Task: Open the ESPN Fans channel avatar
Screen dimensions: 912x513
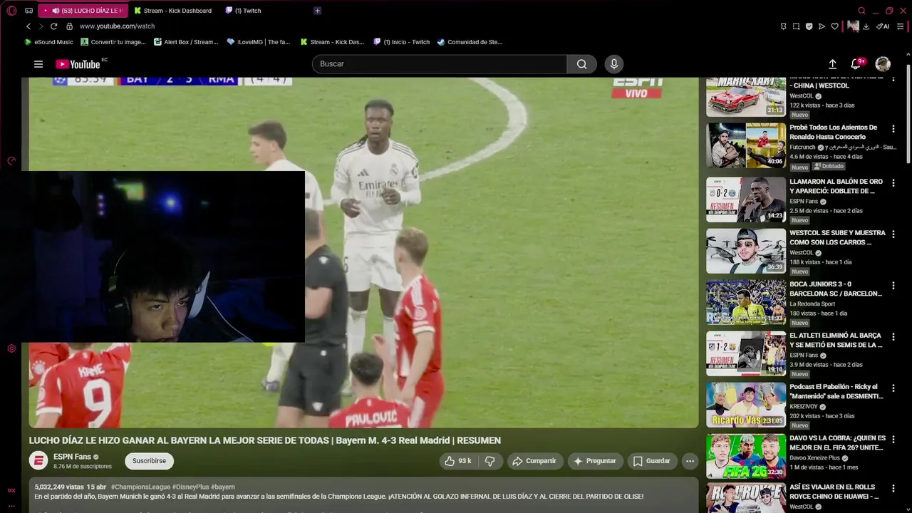Action: pos(38,461)
